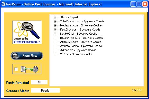149x99 pixels.
Task: Click the PestPatrol magnifying glass logo
Action: (x=27, y=32)
